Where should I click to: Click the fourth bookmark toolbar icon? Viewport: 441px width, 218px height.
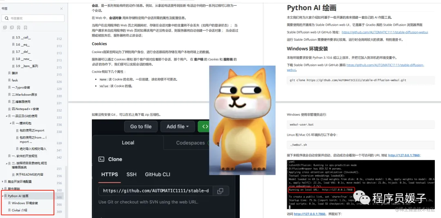coord(25,27)
